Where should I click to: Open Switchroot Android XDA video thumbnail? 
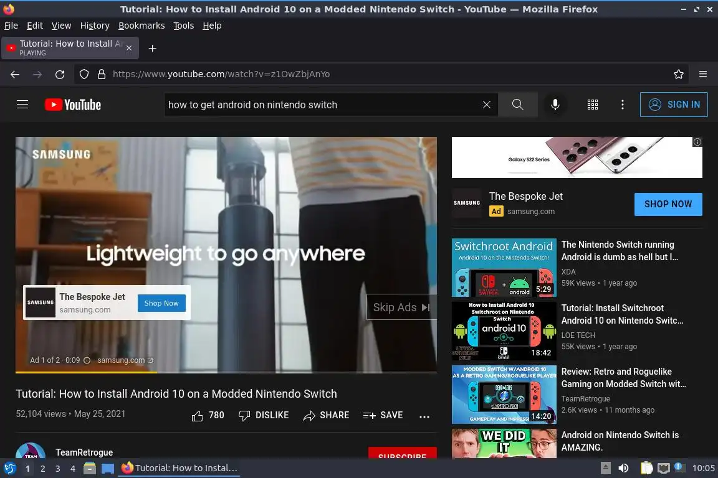(504, 268)
